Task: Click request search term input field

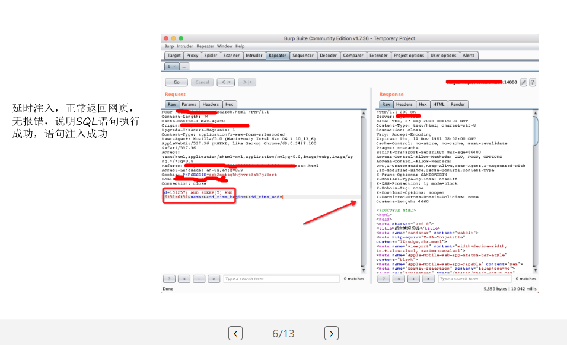Action: pos(281,279)
